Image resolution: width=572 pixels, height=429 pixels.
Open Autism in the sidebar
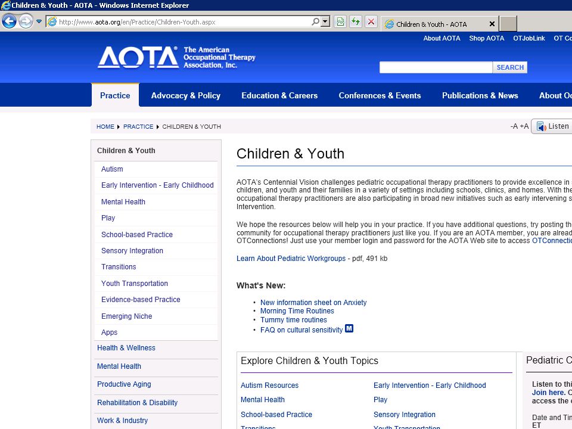click(112, 169)
